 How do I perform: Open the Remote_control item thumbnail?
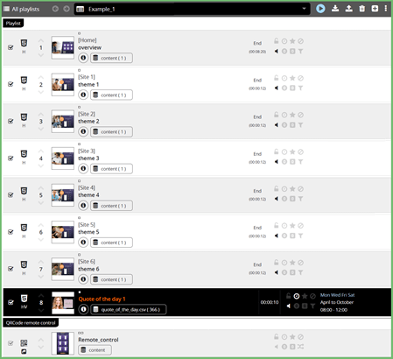63,343
